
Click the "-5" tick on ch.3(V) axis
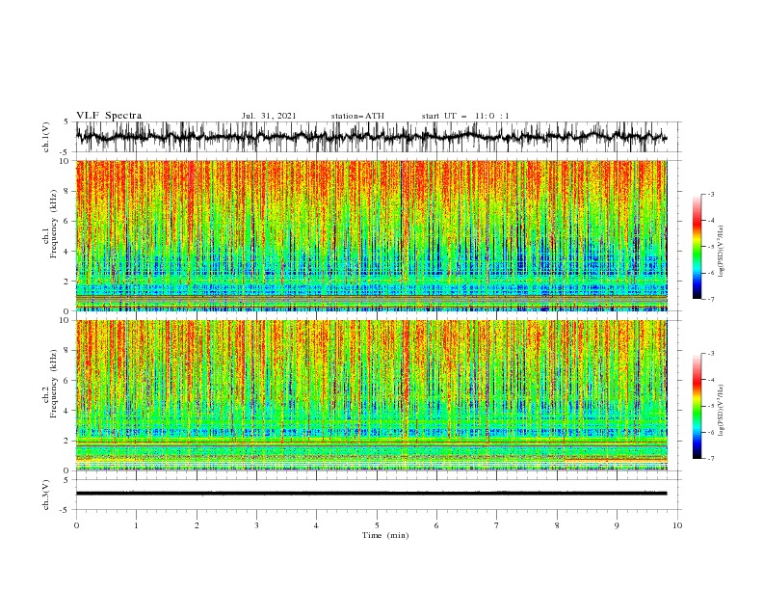(66, 510)
